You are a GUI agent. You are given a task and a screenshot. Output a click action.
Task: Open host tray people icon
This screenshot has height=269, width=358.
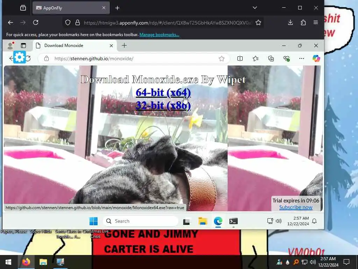click(279, 262)
